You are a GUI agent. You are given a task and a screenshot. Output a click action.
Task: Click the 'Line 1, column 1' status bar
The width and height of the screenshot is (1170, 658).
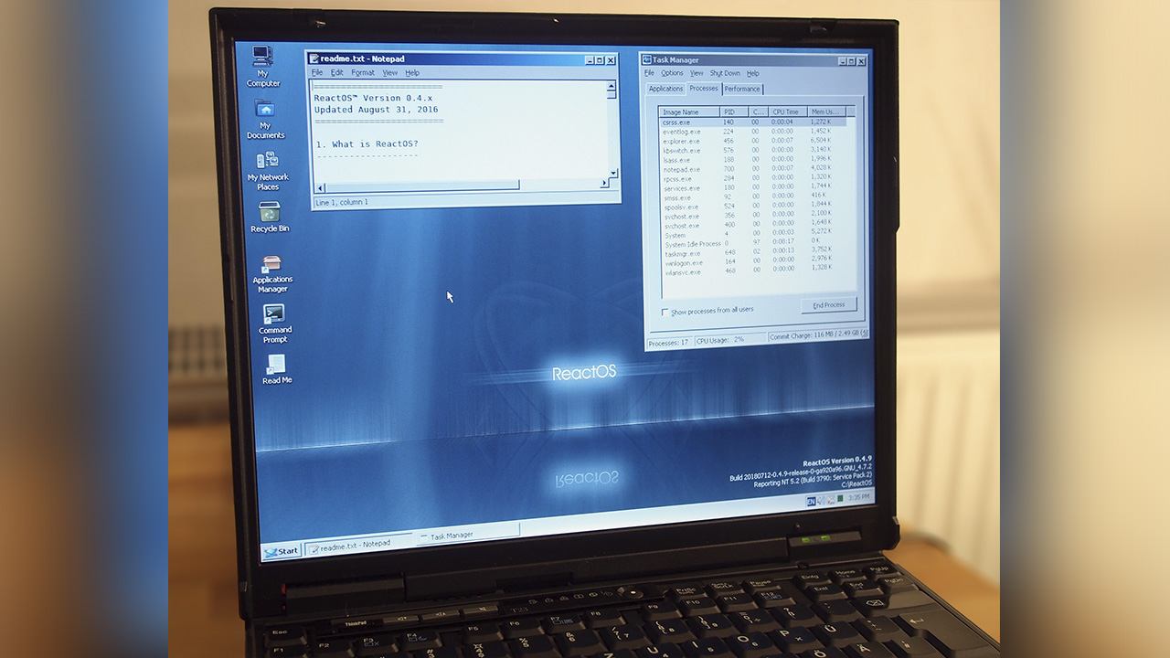pos(343,202)
